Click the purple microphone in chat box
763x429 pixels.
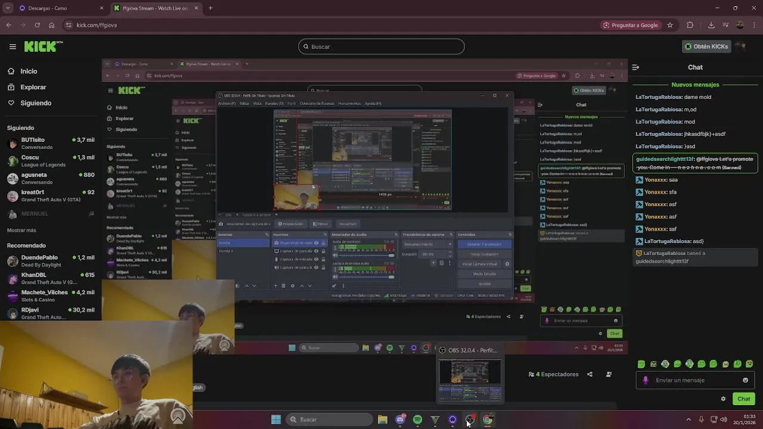tap(646, 380)
